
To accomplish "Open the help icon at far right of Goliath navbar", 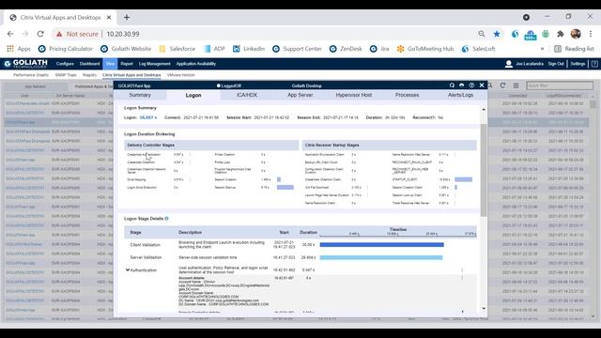I will (594, 64).
